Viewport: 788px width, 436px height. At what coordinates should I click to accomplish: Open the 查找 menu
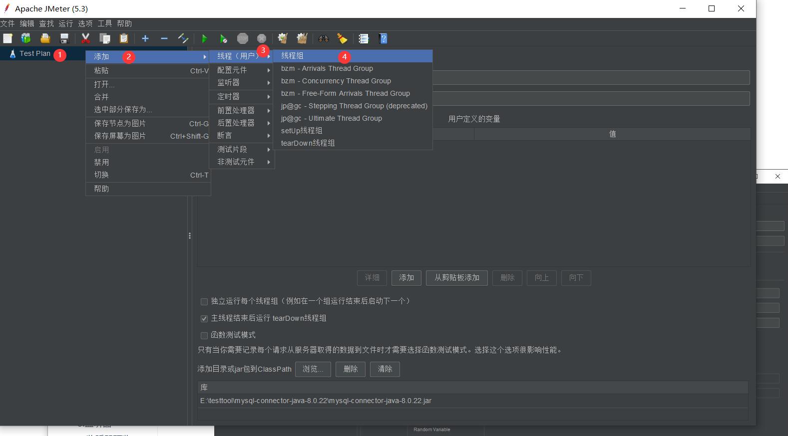coord(46,23)
